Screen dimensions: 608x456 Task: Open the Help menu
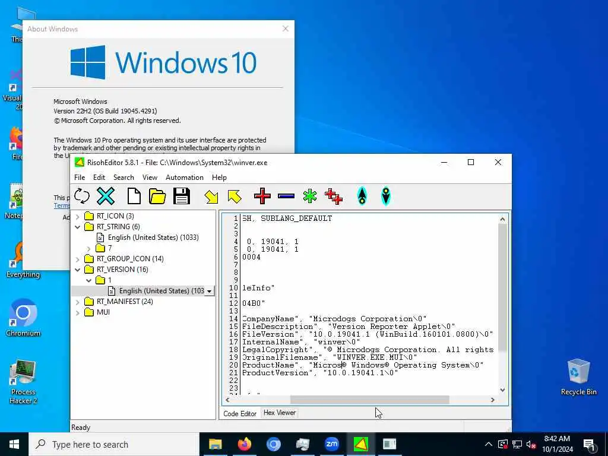click(x=219, y=177)
